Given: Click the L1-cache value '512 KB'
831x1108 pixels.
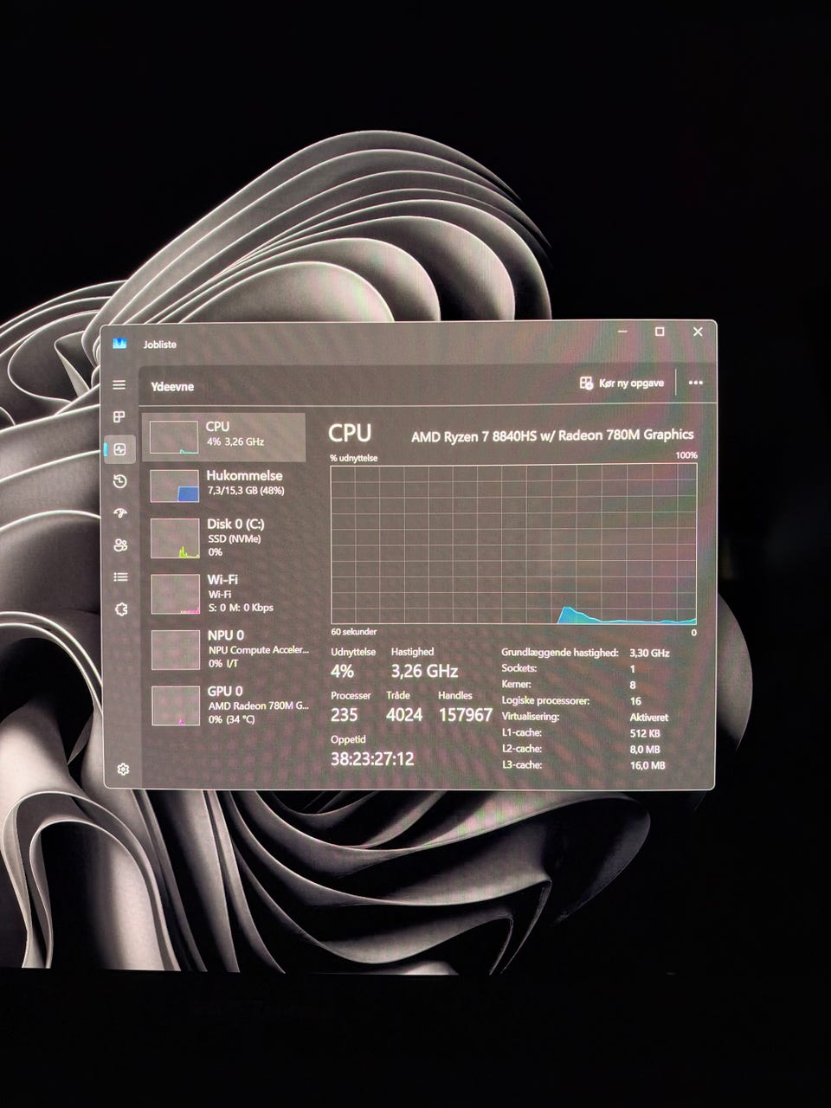Looking at the screenshot, I should click(x=646, y=733).
